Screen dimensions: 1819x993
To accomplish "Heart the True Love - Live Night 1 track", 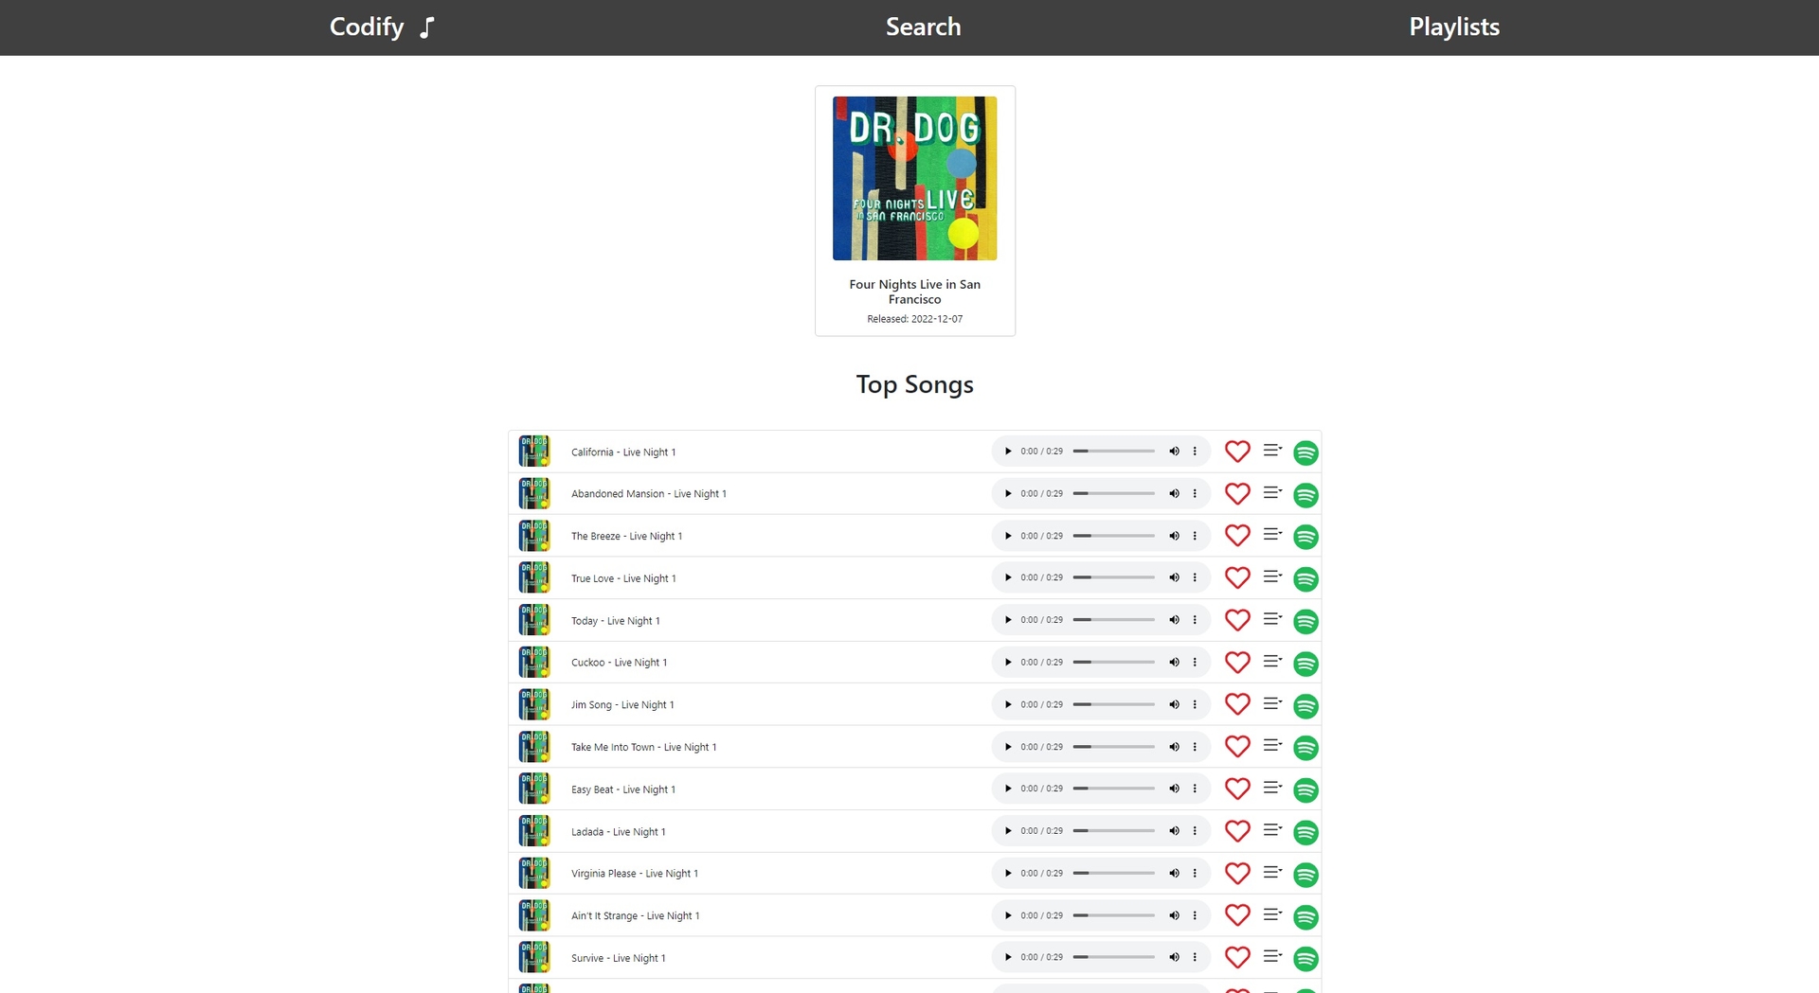I will (1237, 577).
